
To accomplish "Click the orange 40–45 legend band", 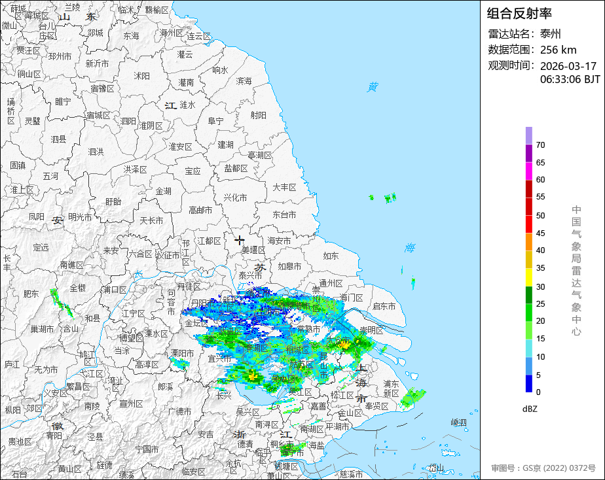I will [x=528, y=242].
